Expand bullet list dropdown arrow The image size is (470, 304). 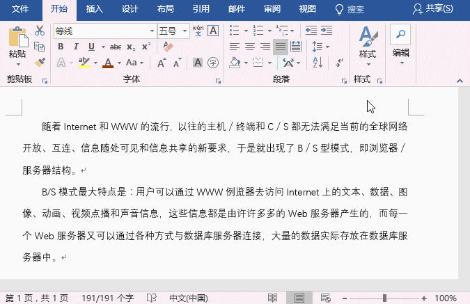[x=246, y=31]
